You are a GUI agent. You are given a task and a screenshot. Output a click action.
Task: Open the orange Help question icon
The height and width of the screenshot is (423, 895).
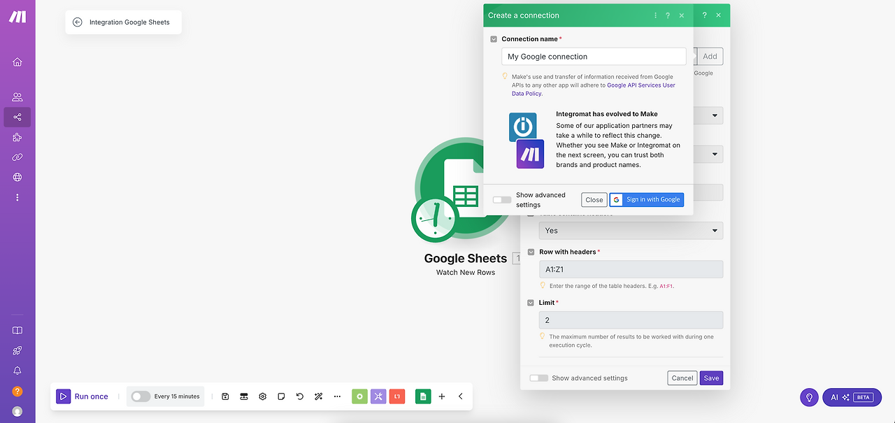coord(17,392)
